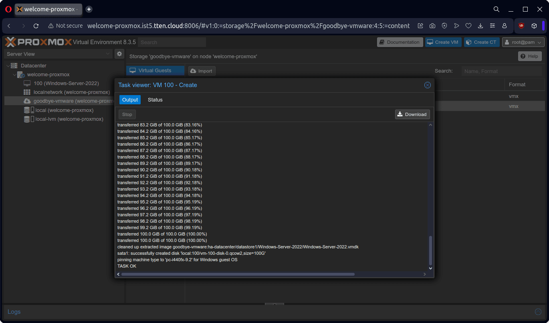Screen dimensions: 549x323
Task: Expand the Logs panel
Action: click(14, 312)
